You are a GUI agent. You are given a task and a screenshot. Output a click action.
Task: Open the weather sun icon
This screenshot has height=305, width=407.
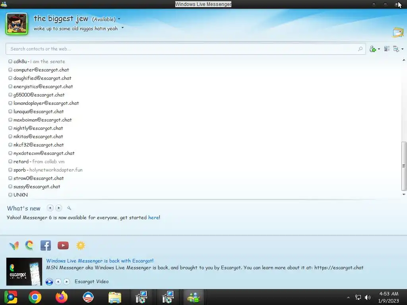(x=81, y=245)
